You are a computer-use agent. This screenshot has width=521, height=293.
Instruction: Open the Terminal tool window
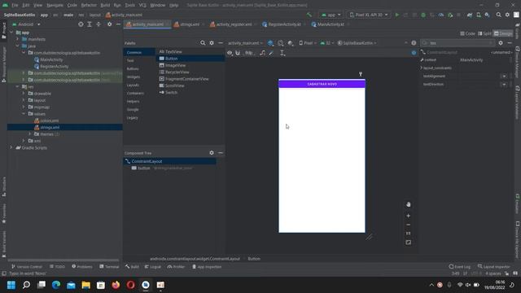[x=109, y=266]
